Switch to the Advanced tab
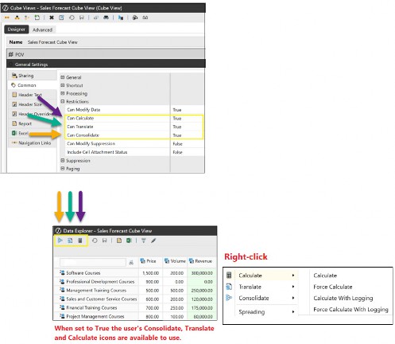 [x=42, y=29]
